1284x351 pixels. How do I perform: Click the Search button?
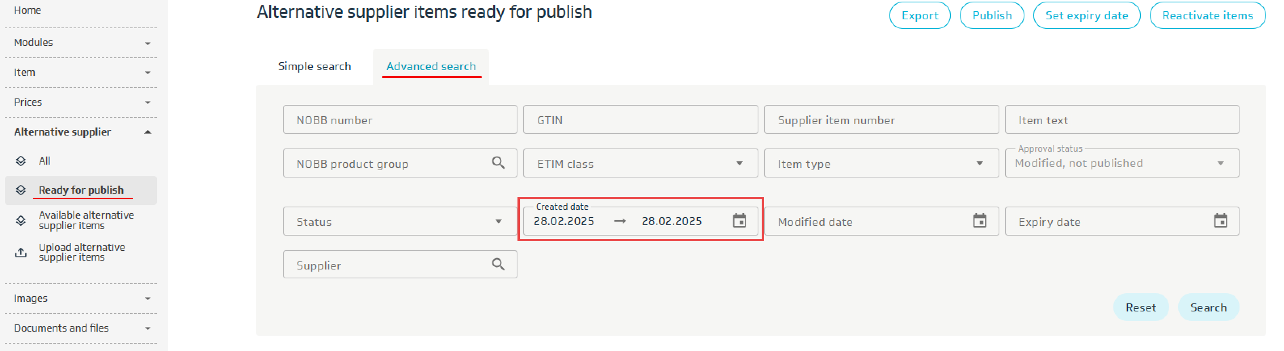coord(1208,307)
